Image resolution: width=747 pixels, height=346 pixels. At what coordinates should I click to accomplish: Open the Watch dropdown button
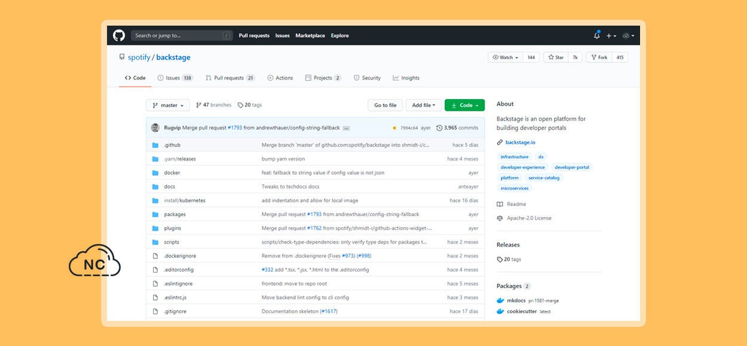point(506,57)
